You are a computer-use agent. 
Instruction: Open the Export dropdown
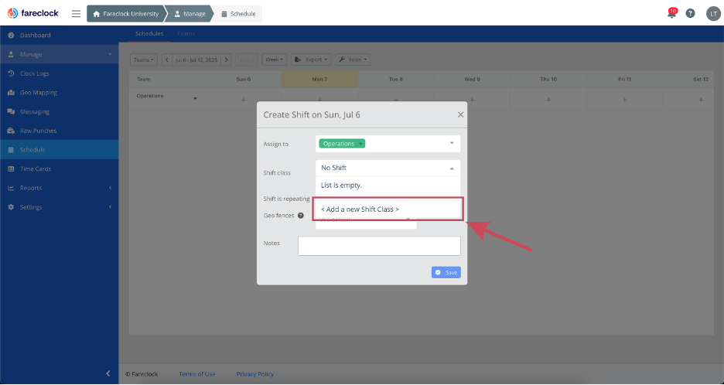311,60
